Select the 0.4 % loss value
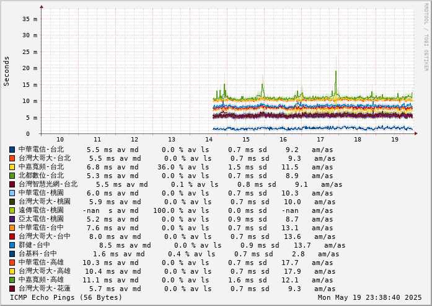 point(179,254)
